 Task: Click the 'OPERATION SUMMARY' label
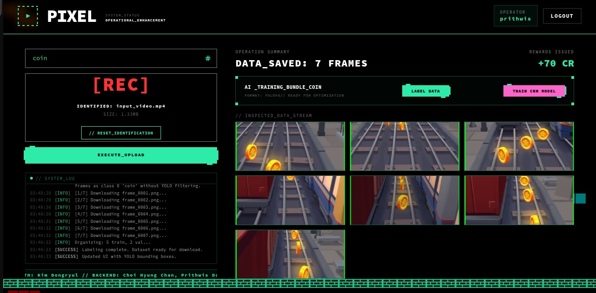263,52
